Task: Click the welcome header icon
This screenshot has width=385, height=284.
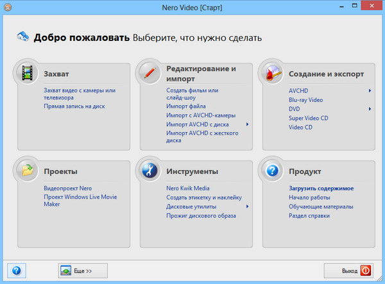Action: click(23, 37)
